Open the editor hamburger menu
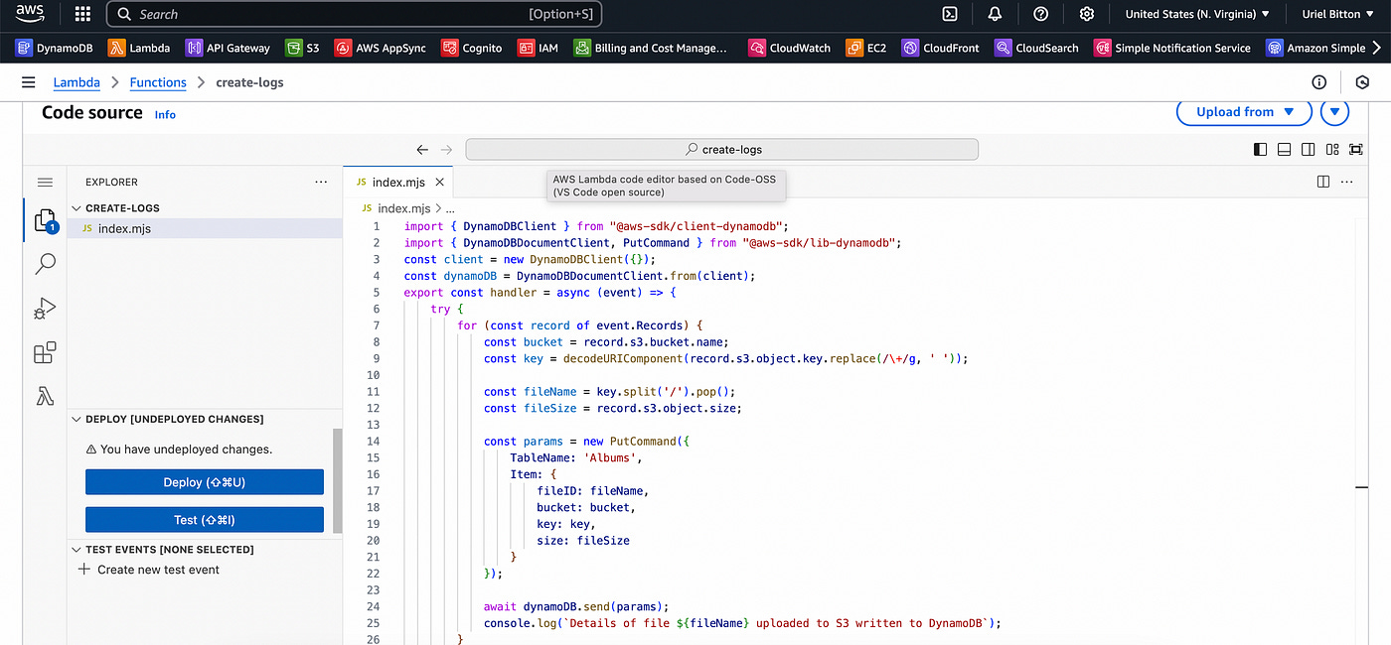 coord(45,182)
